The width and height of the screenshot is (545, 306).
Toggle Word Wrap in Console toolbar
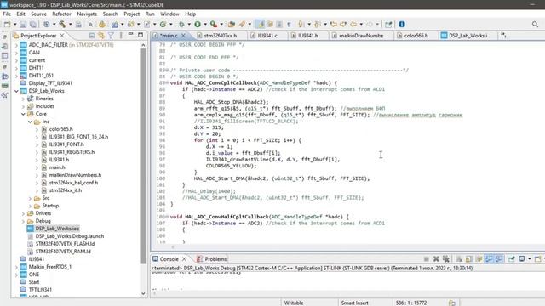(x=479, y=258)
